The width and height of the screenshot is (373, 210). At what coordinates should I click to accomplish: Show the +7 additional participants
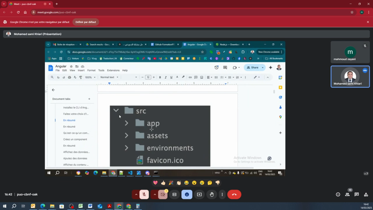pyautogui.click(x=366, y=174)
